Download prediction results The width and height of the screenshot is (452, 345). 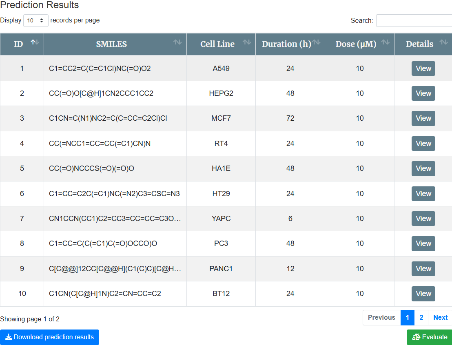[50, 337]
